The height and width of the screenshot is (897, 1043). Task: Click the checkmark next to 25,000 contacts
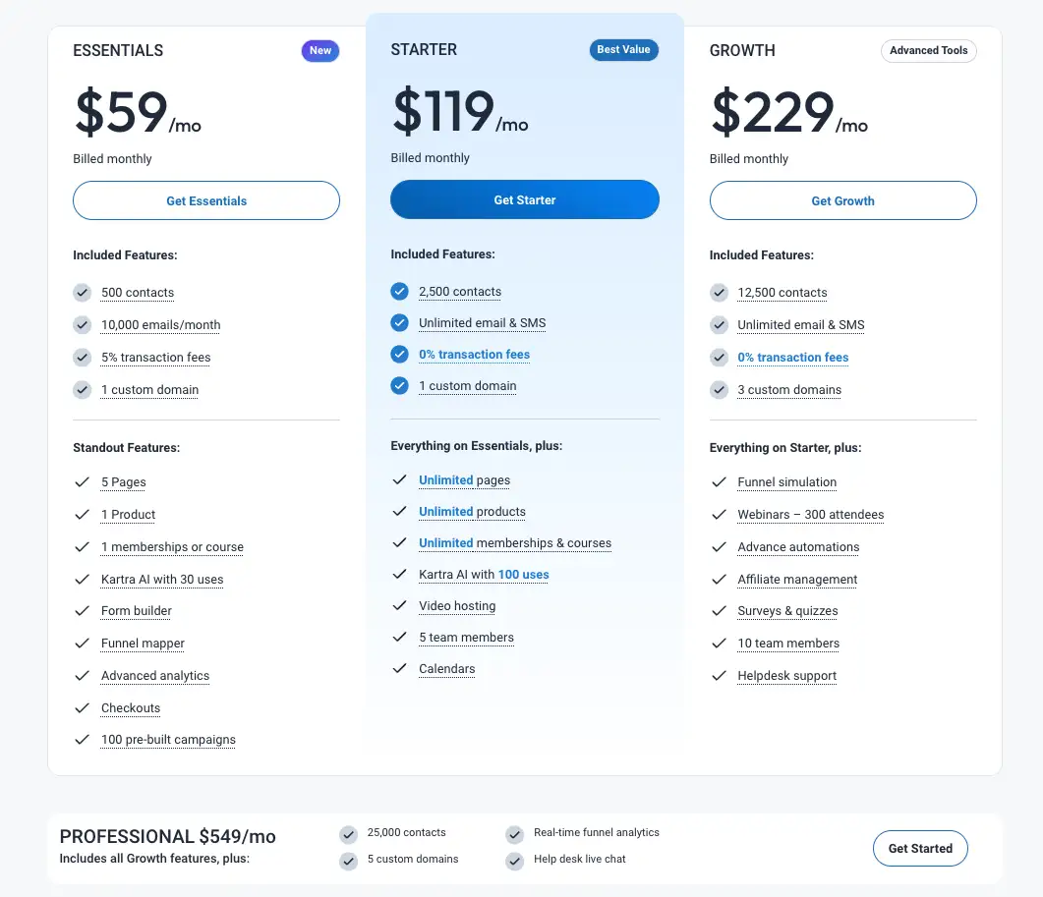(x=348, y=832)
